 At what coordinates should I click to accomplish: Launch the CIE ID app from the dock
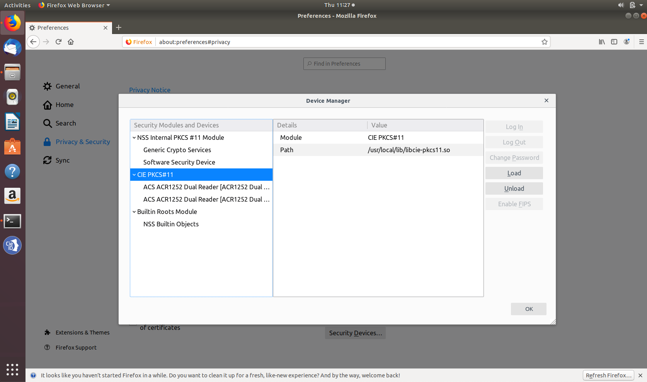12,245
